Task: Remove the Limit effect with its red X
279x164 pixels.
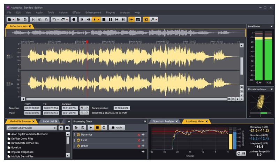Action: click(x=138, y=140)
